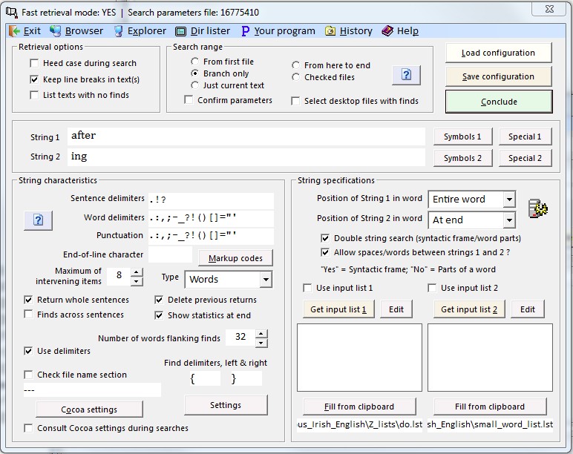Uncheck Return whole sentences
The image size is (573, 454).
(x=29, y=300)
